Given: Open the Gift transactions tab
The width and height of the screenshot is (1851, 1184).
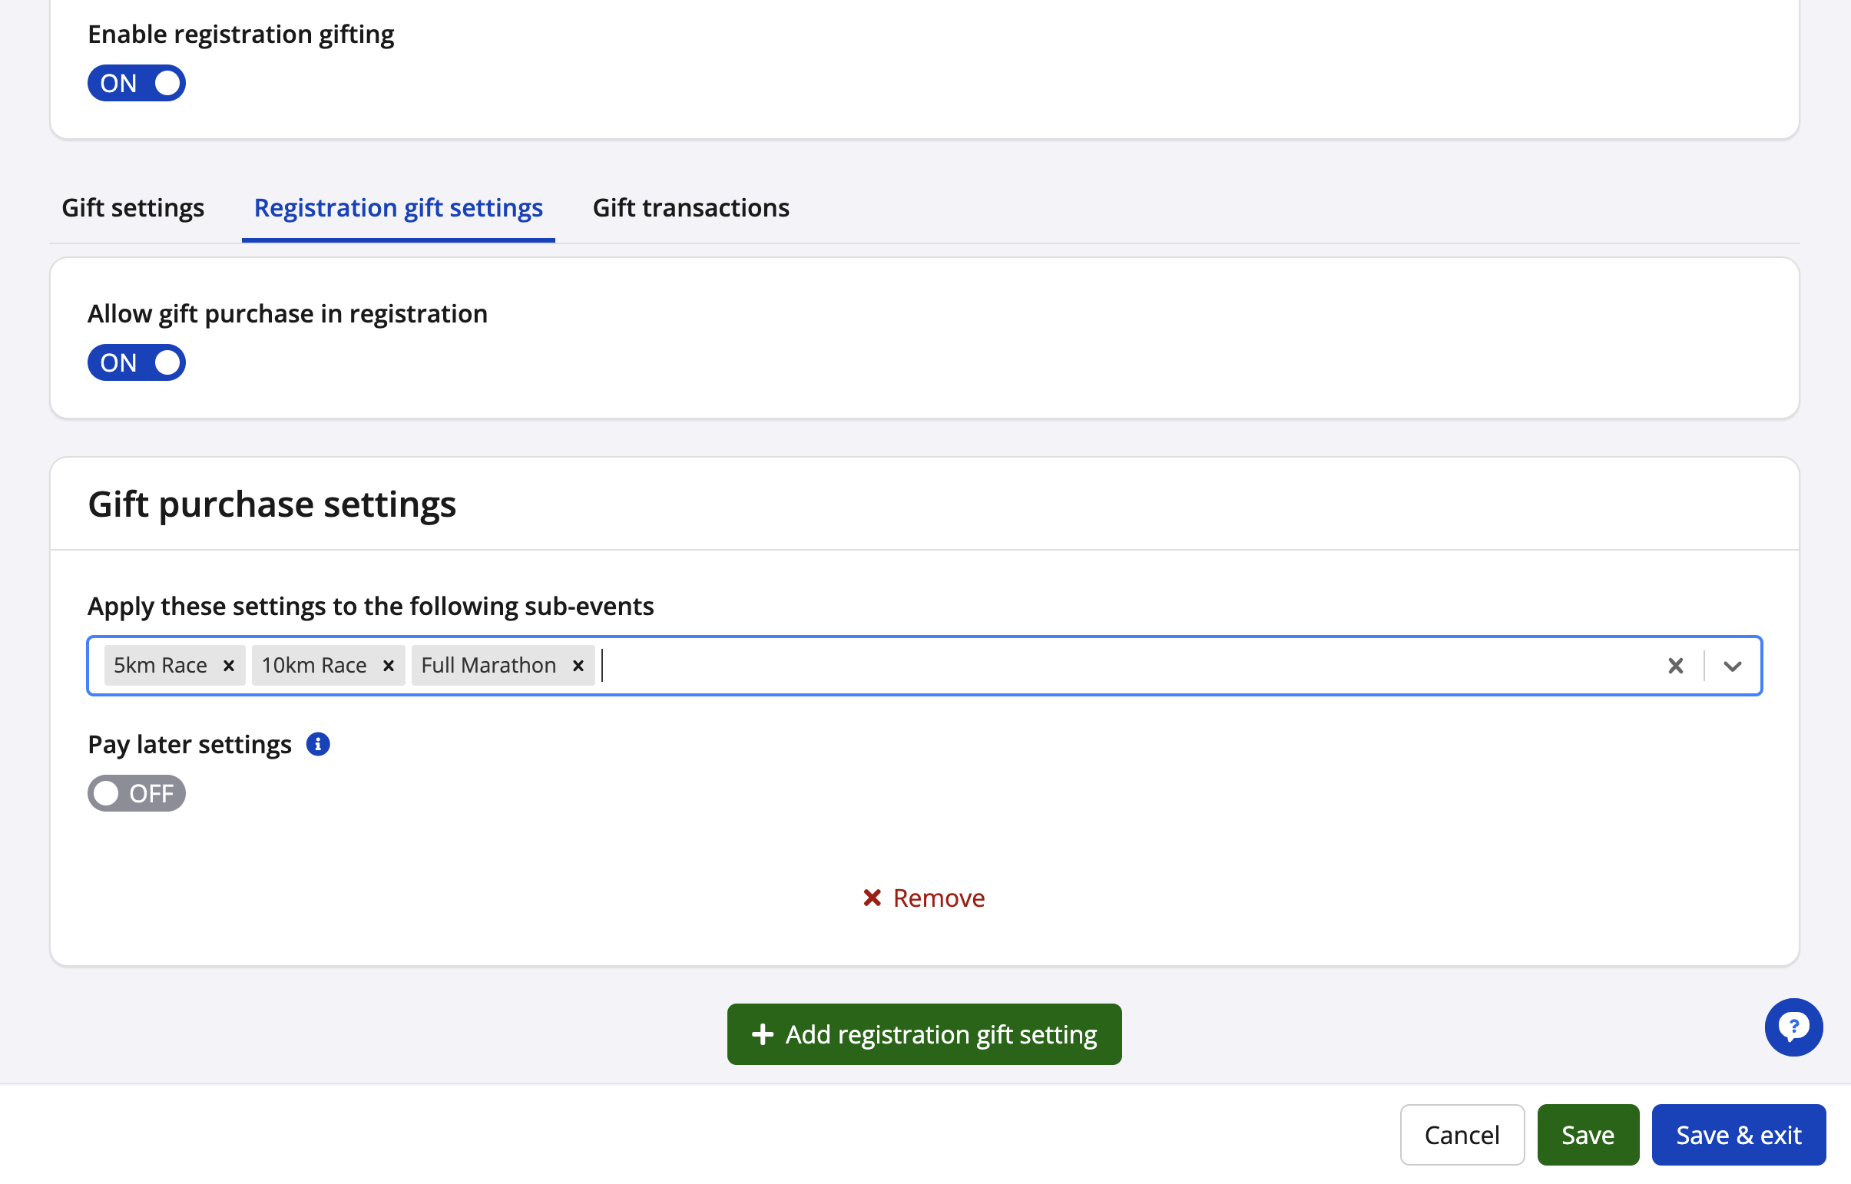Looking at the screenshot, I should pyautogui.click(x=690, y=208).
